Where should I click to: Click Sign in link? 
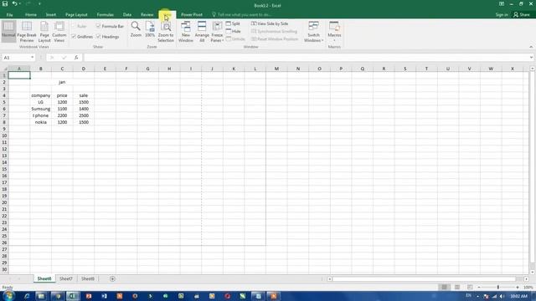pos(502,15)
